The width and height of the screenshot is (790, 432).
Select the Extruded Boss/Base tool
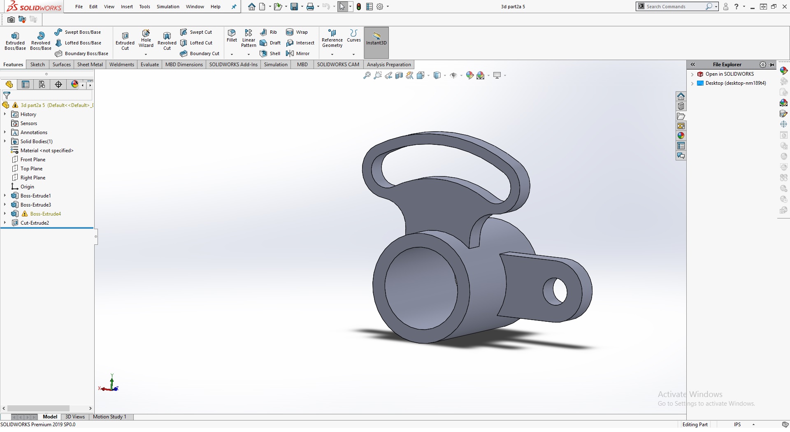pos(15,41)
